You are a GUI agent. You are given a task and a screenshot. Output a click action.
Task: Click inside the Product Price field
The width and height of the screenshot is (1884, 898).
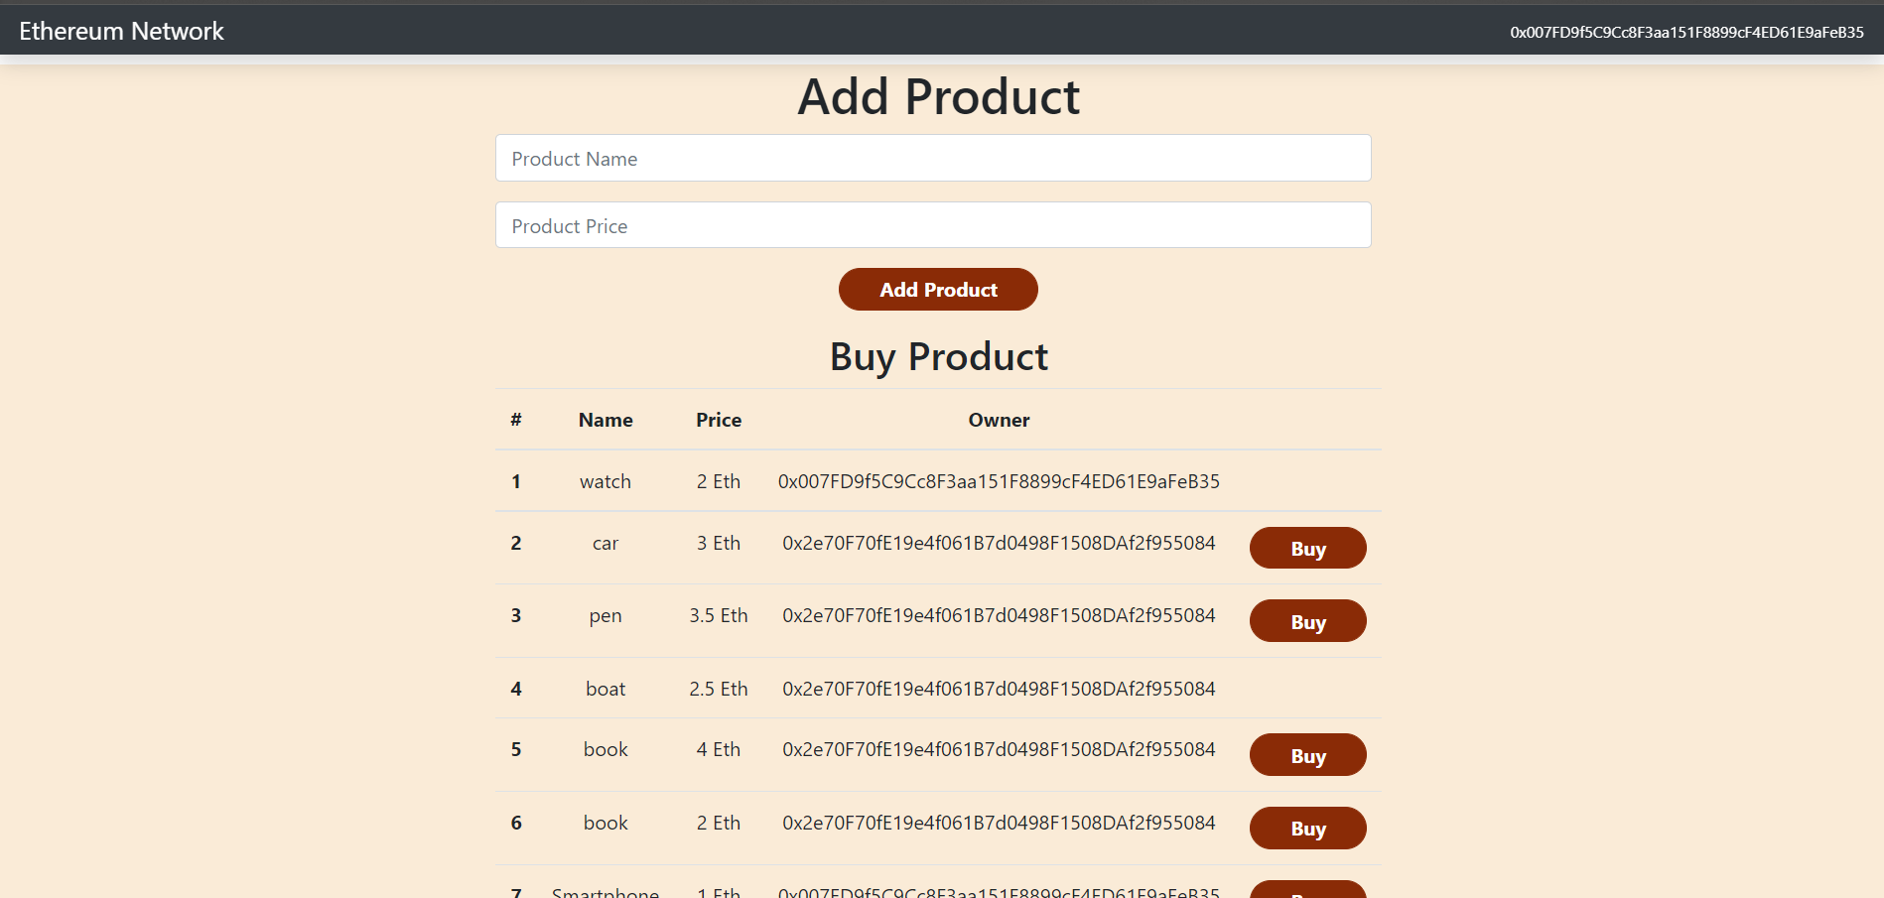tap(933, 225)
